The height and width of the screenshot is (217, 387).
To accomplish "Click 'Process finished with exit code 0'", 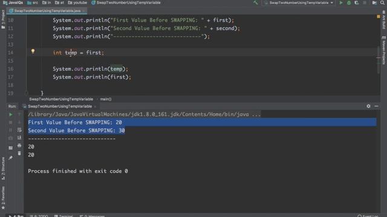I will pyautogui.click(x=78, y=171).
